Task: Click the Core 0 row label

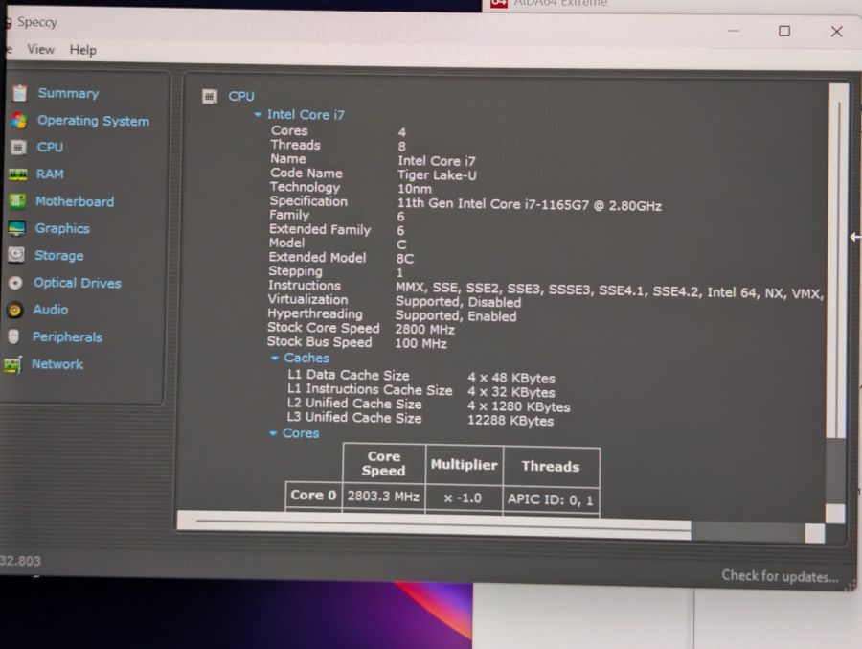Action: pyautogui.click(x=313, y=496)
